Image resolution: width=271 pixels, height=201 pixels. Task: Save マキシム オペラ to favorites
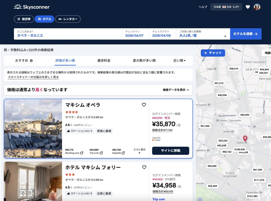[144, 105]
